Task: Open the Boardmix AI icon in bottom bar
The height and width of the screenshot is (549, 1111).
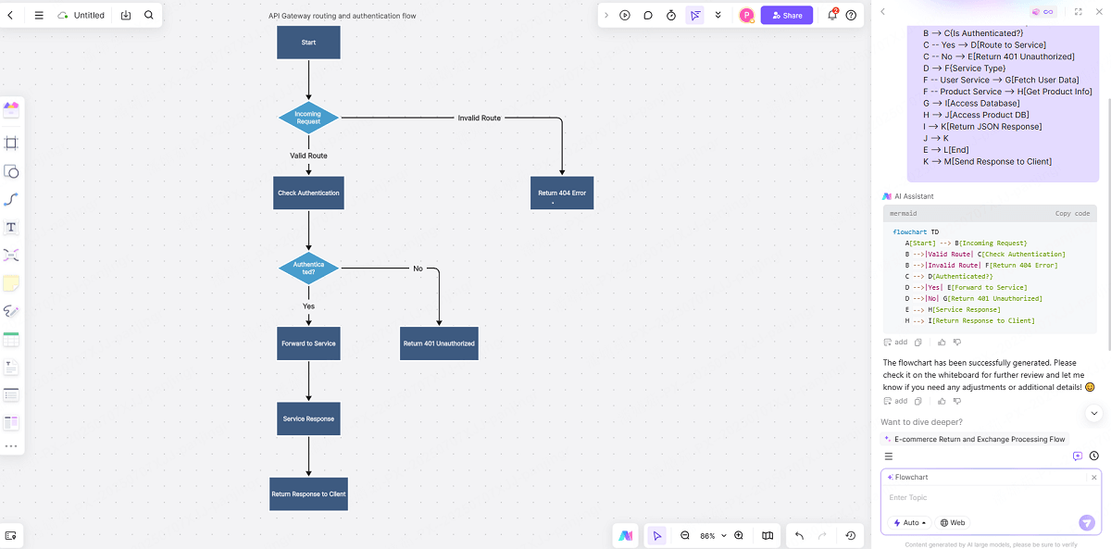Action: 627,535
